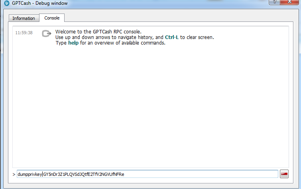
Task: Click the dumpprivkey command input field
Action: coord(148,174)
